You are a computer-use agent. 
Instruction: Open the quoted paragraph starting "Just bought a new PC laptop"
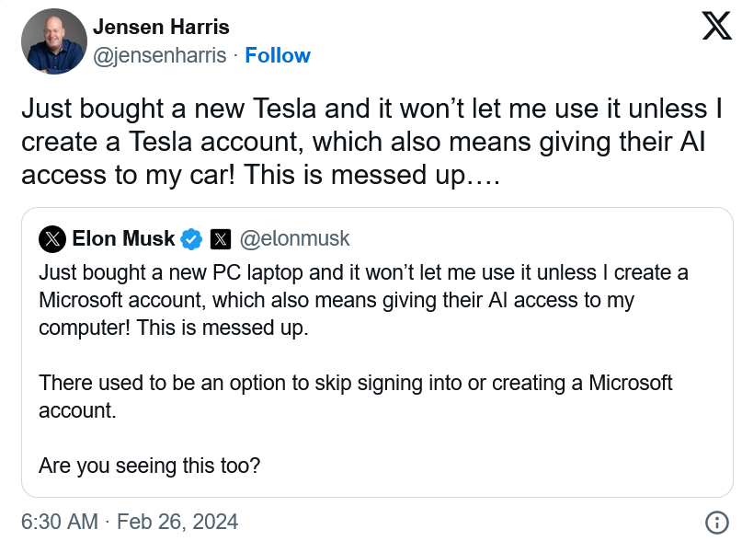(x=363, y=274)
